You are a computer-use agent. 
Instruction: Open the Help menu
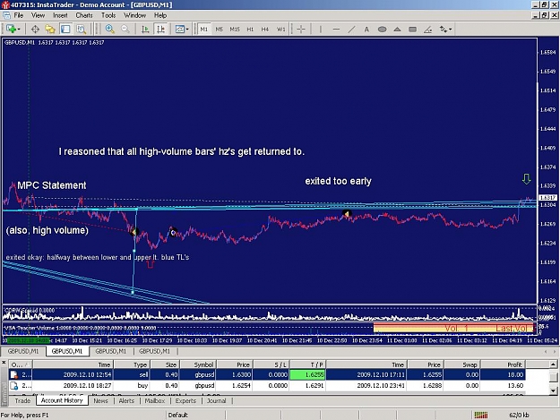(x=160, y=15)
